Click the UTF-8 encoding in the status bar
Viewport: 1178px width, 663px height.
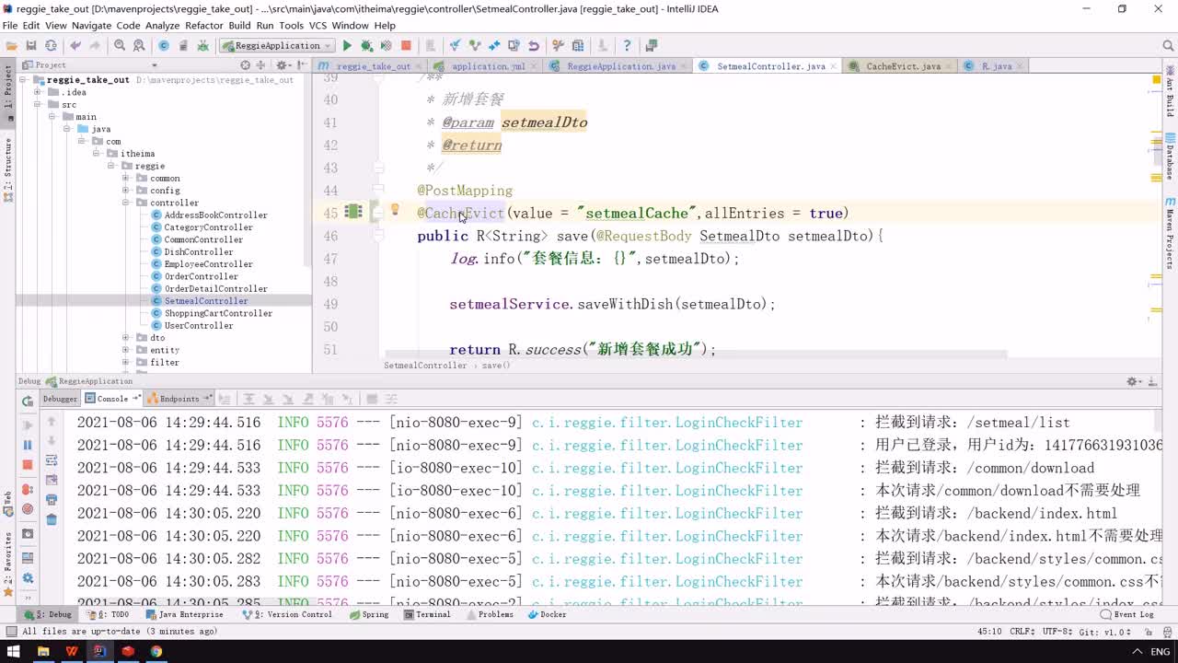tap(1056, 632)
